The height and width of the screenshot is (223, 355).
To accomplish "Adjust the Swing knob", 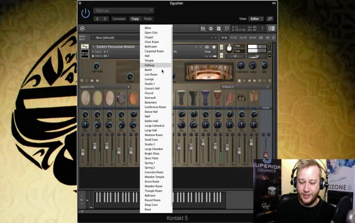I will (252, 66).
